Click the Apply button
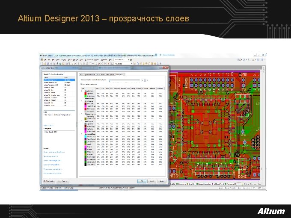Screen dimensions: 291x218 tap(162, 181)
